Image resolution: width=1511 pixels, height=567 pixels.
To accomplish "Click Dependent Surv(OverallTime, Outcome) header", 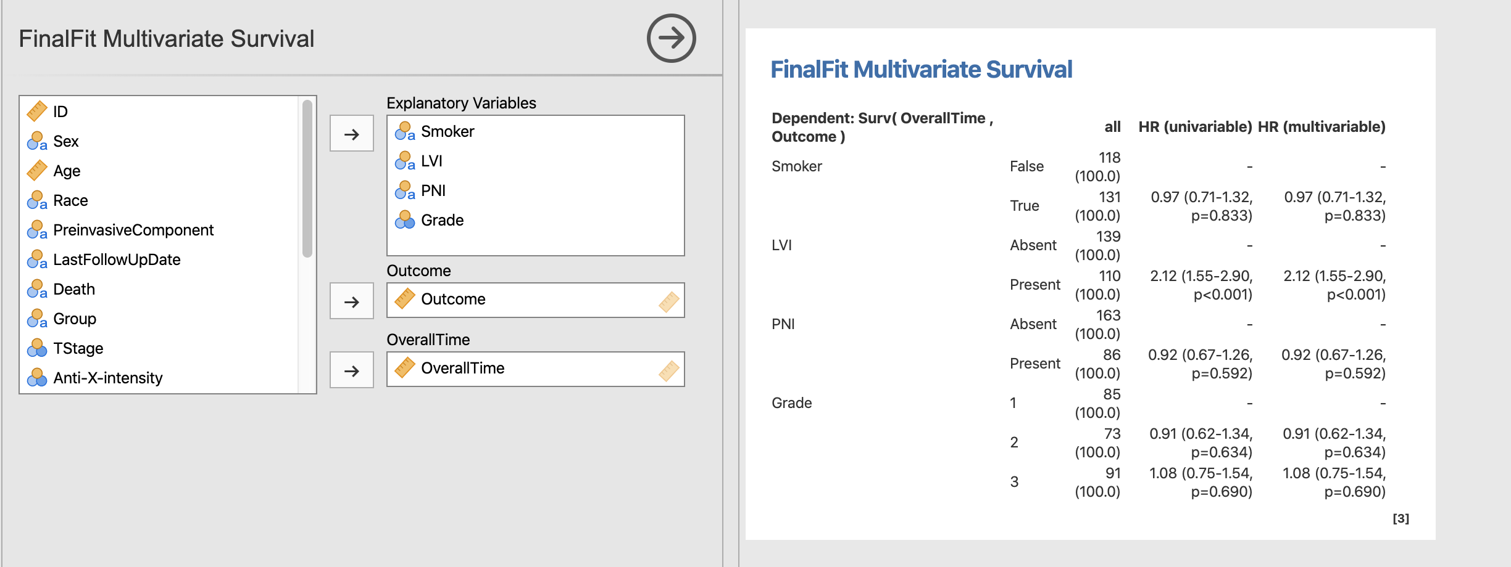I will 883,127.
